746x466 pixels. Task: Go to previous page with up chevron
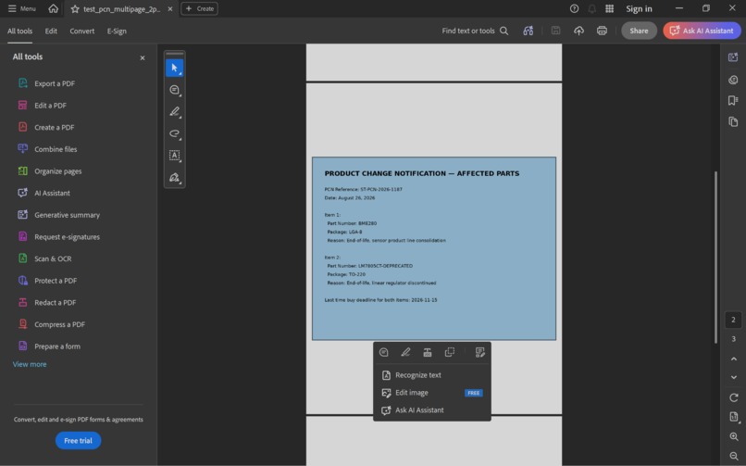[734, 359]
